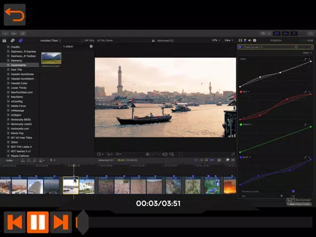Image resolution: width=316 pixels, height=237 pixels.
Task: Select the Lower Thirds category
Action: click(18, 88)
